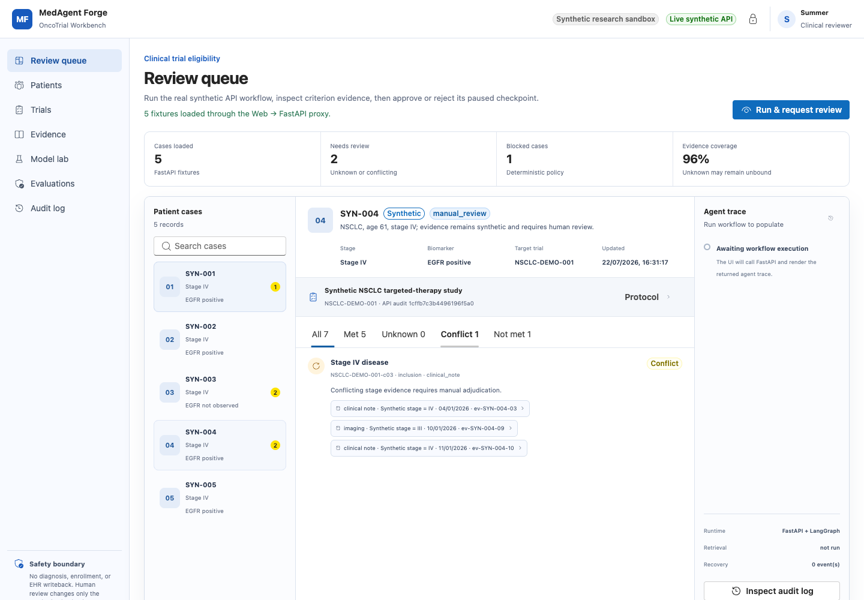Click the Safety boundary shield icon

click(19, 564)
